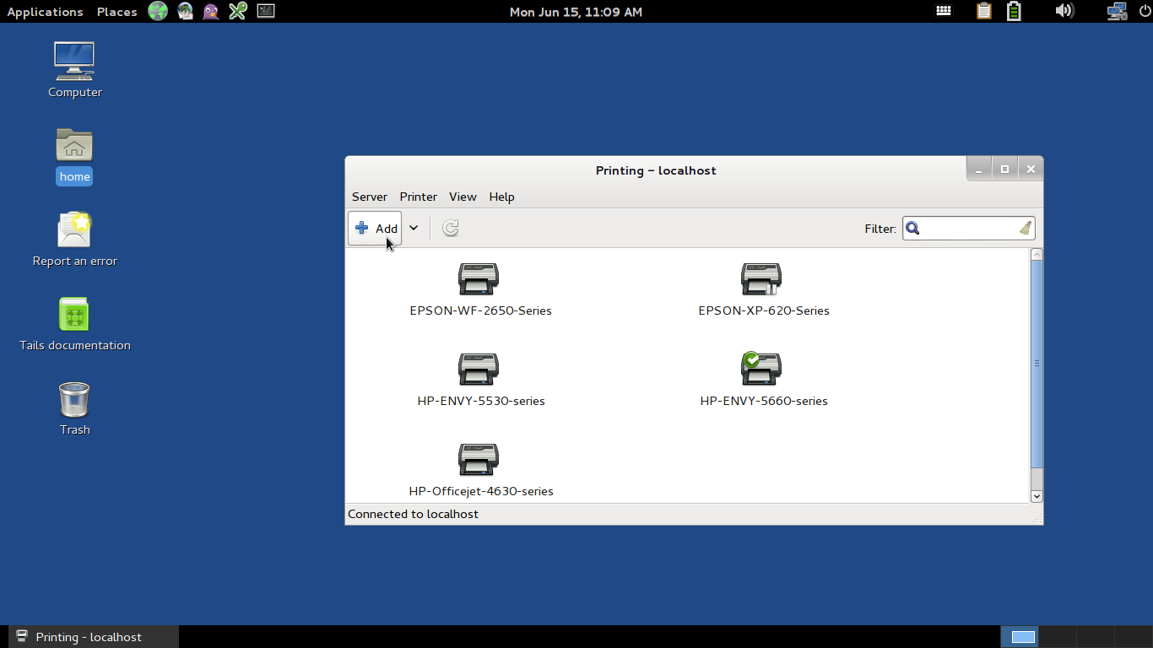Click the Add printer button

[375, 229]
